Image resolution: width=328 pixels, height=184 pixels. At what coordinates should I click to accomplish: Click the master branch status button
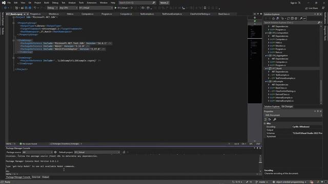262,182
